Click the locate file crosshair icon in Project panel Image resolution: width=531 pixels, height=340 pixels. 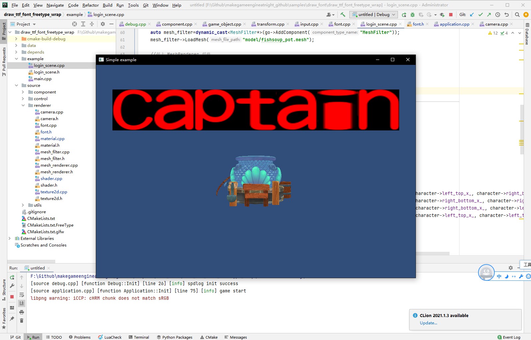(75, 24)
